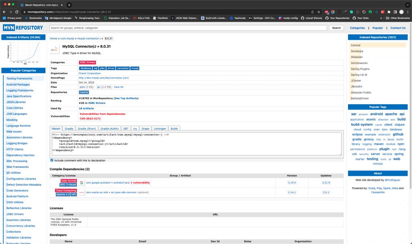The image size is (412, 244).
Task: Reload the page with the refresh icon
Action: point(17,12)
